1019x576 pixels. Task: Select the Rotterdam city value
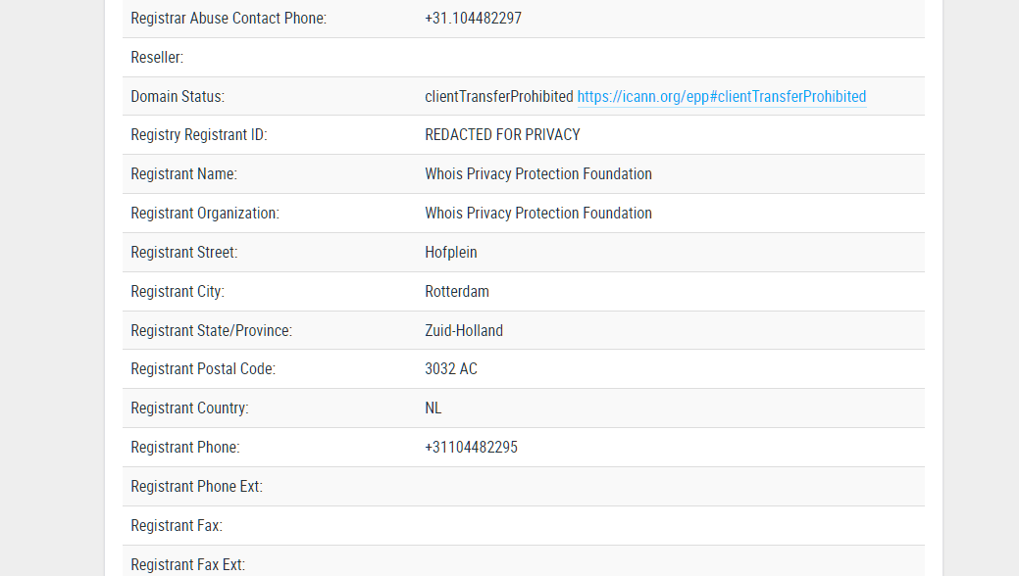[457, 292]
